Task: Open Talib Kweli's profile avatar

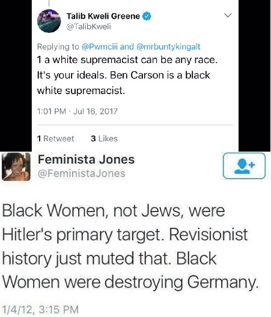Action: click(x=49, y=21)
